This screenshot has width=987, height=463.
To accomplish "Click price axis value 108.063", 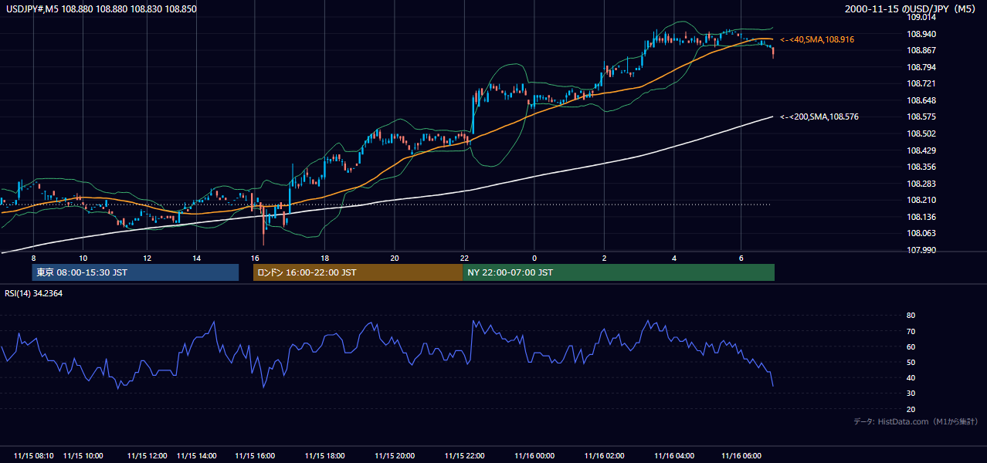I will coord(921,234).
